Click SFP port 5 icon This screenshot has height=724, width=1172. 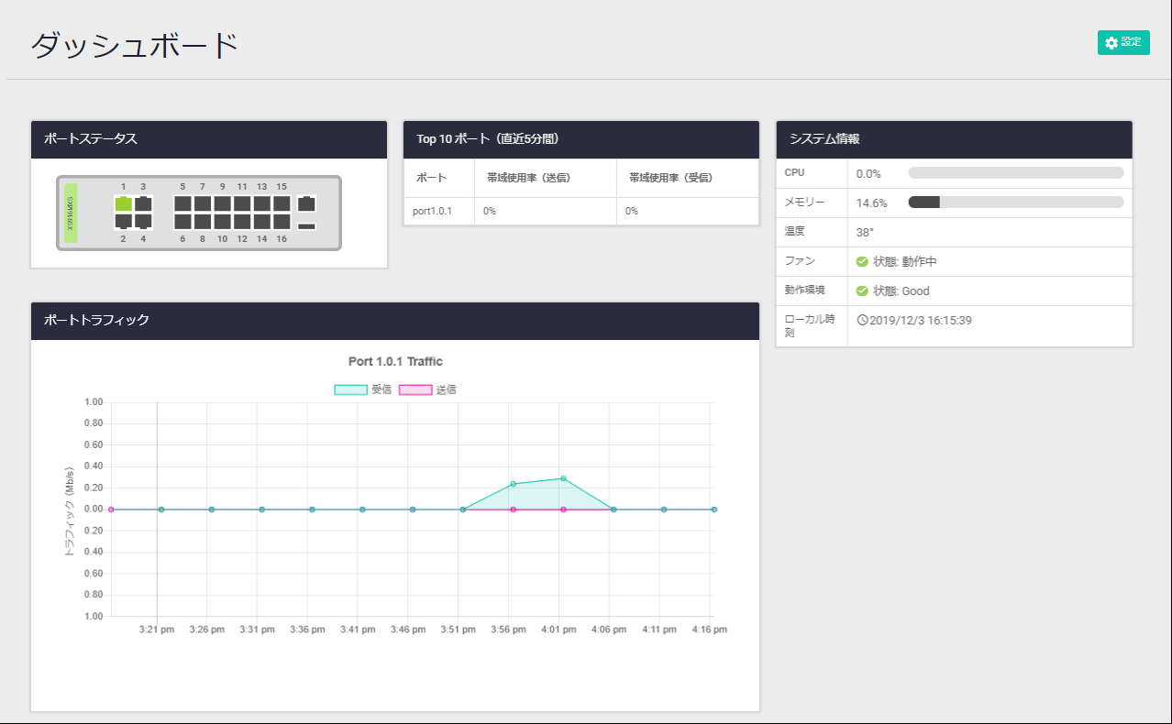182,203
